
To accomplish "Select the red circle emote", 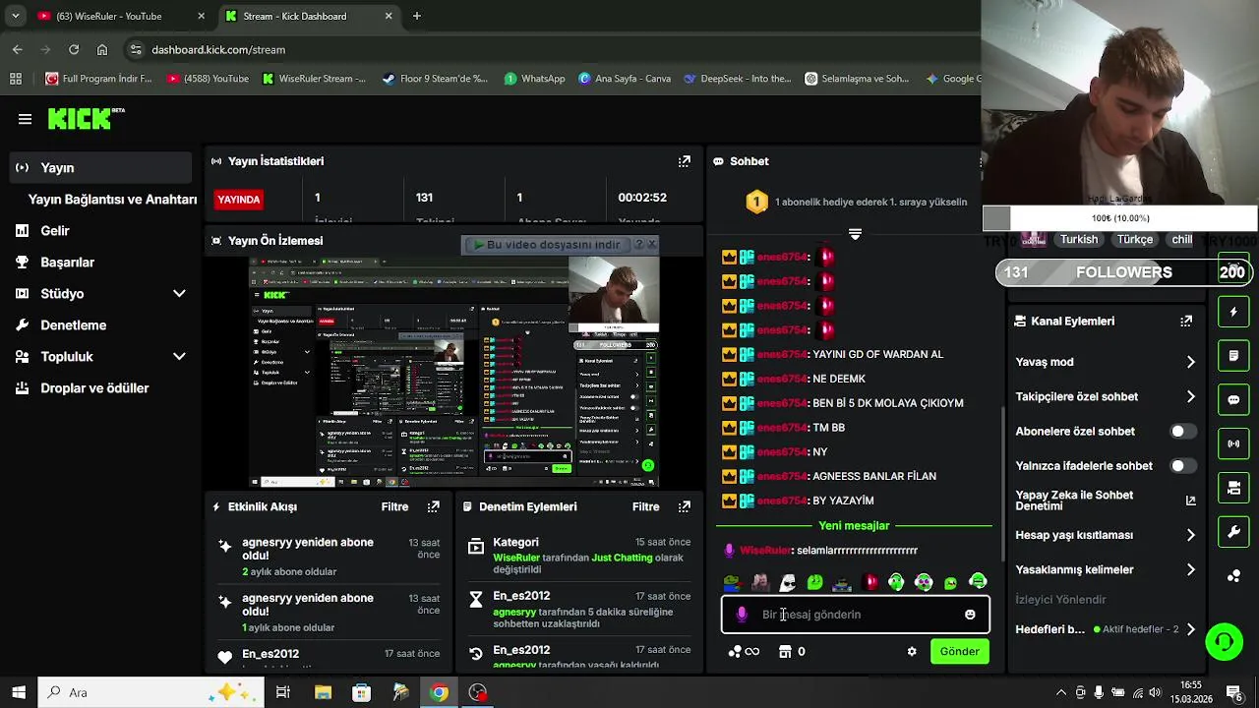I will [x=869, y=583].
